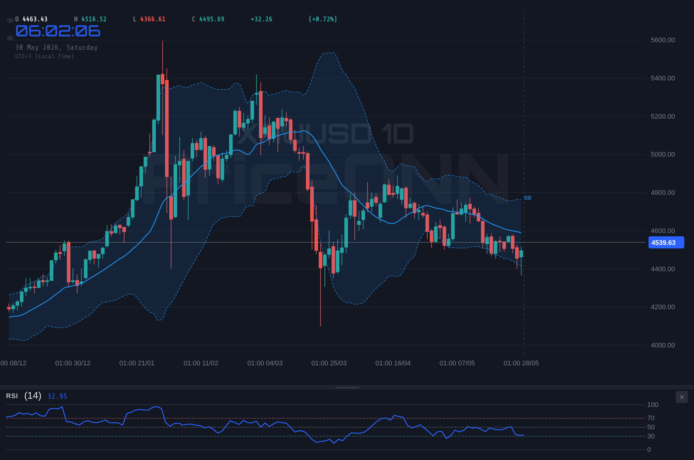Click the 5200.00 price axis label
This screenshot has width=694, height=460.
663,117
